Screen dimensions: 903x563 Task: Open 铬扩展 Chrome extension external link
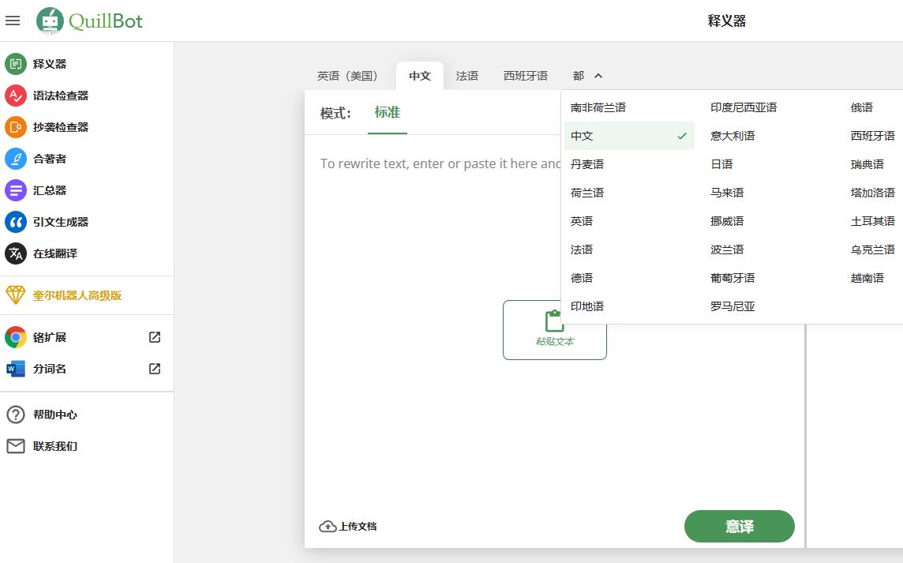click(x=155, y=337)
